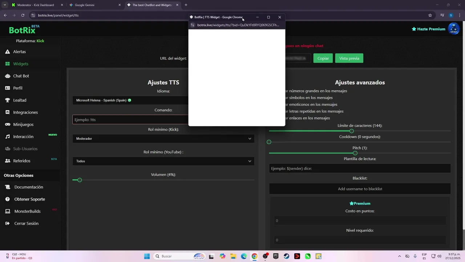Open Chrome profile S button
The image size is (465, 262).
click(x=451, y=15)
